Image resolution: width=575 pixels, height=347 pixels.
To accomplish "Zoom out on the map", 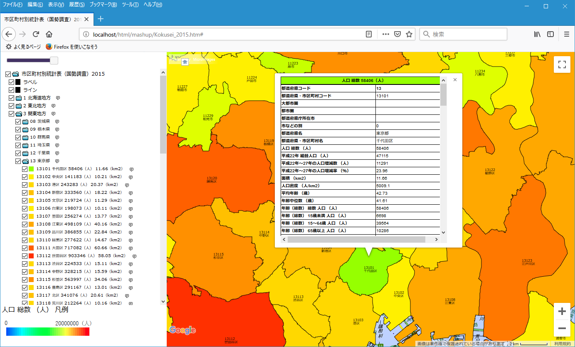I will (x=562, y=328).
